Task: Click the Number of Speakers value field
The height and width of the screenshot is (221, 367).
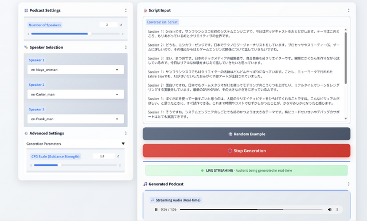Action: [x=108, y=25]
